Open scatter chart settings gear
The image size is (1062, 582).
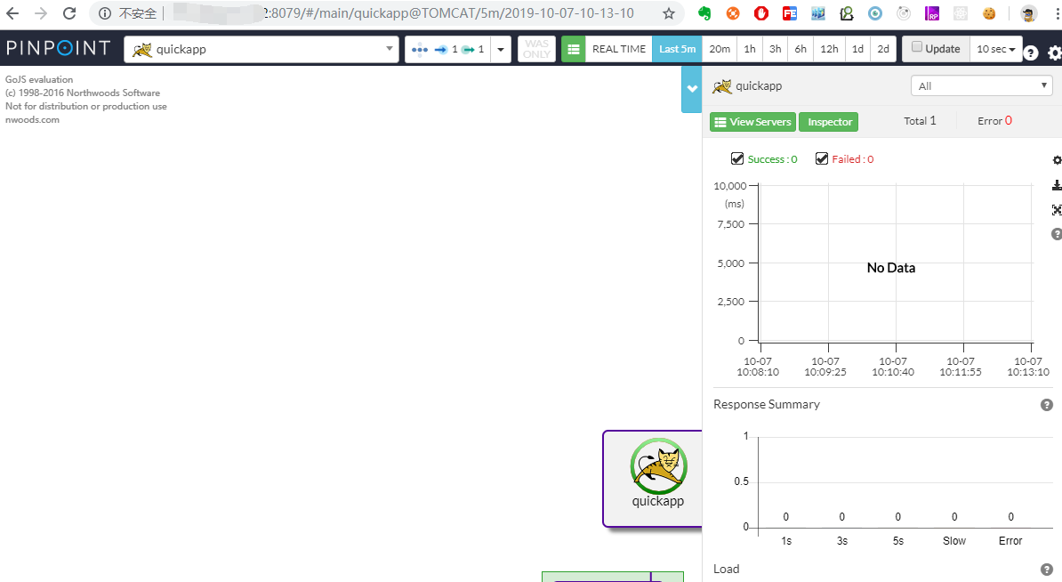[1057, 160]
